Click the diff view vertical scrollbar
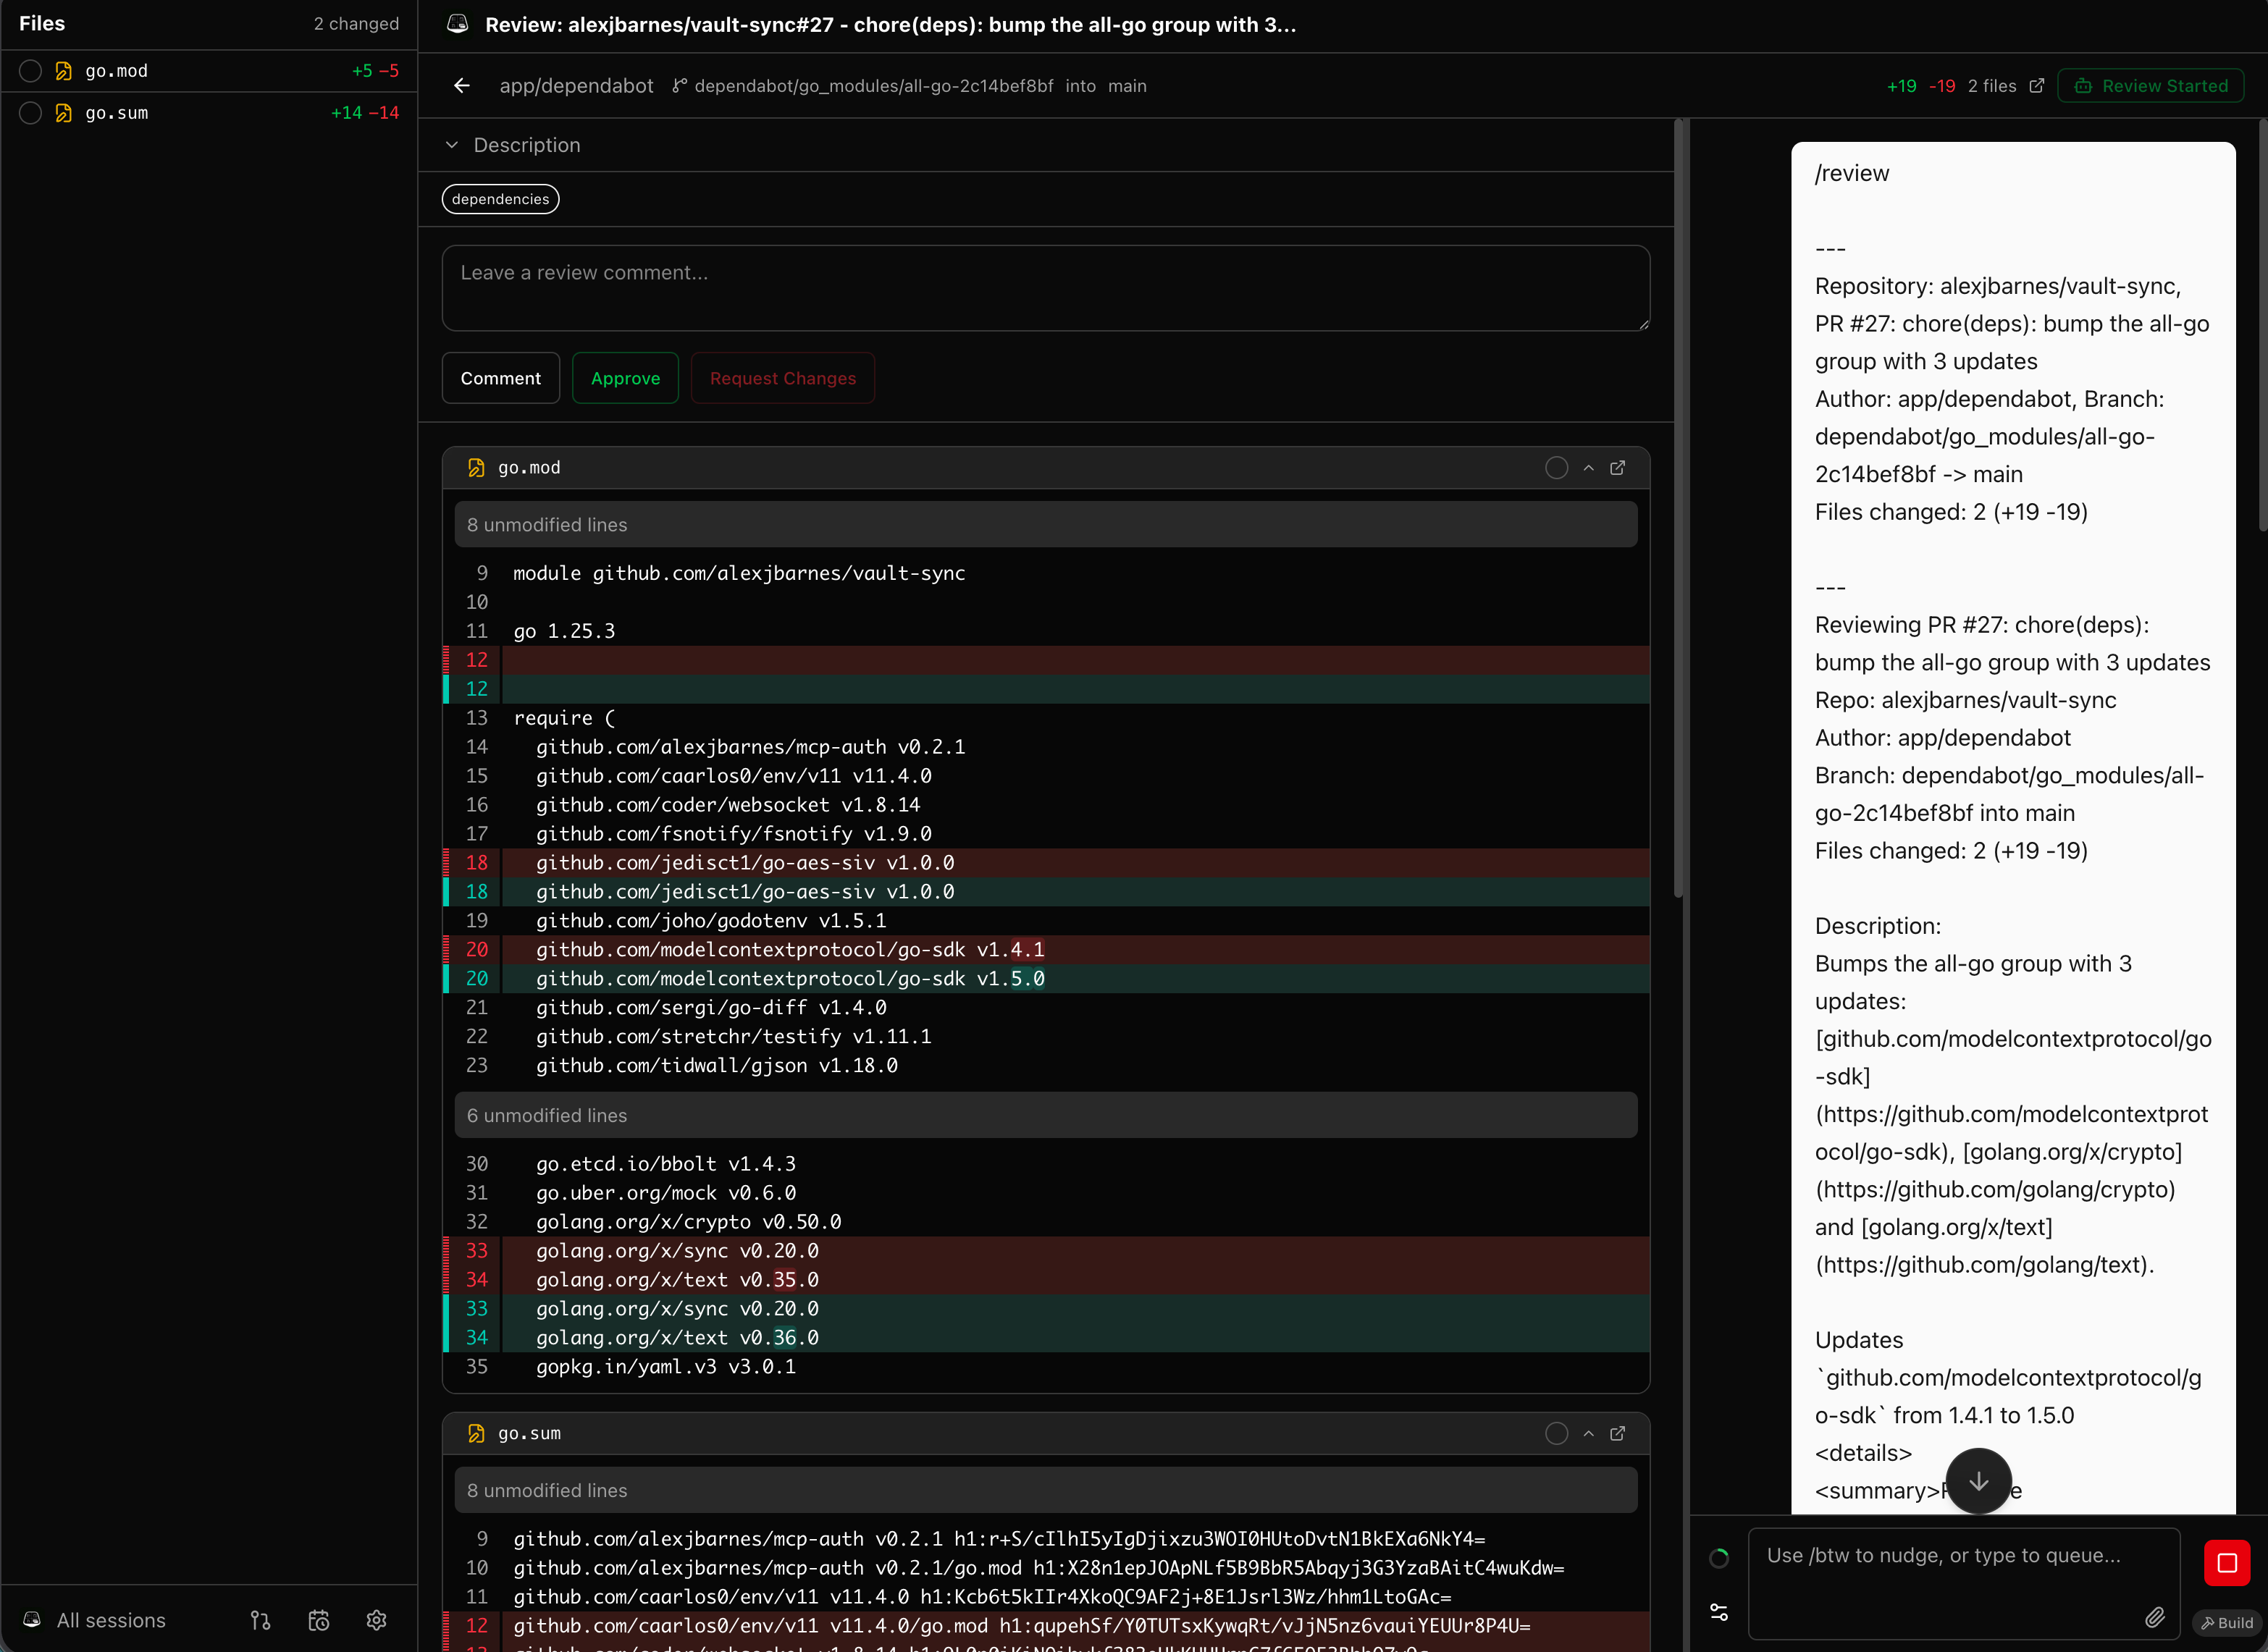 tap(1679, 510)
